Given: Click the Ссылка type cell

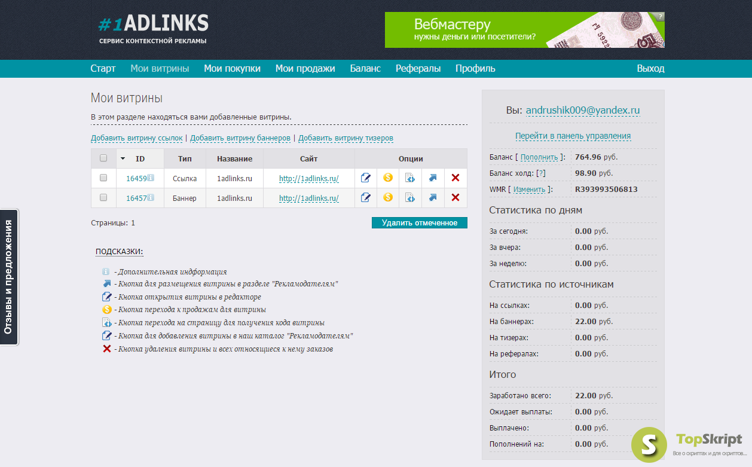Looking at the screenshot, I should [185, 178].
